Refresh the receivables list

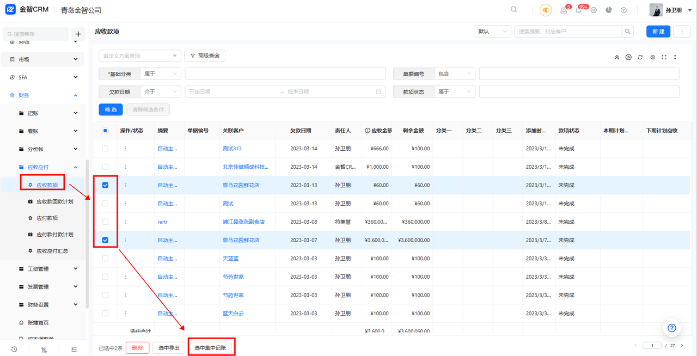coord(640,57)
